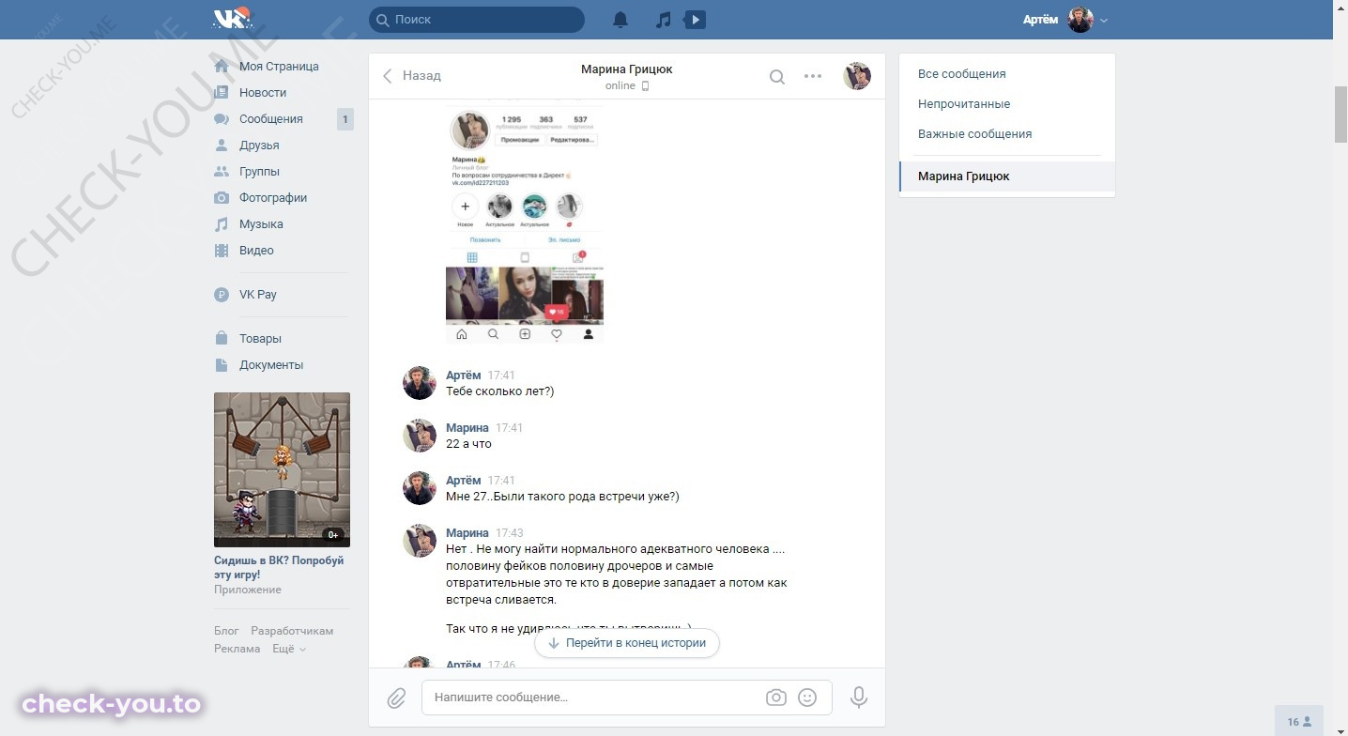Open VK Pay
The height and width of the screenshot is (736, 1348).
pyautogui.click(x=258, y=295)
